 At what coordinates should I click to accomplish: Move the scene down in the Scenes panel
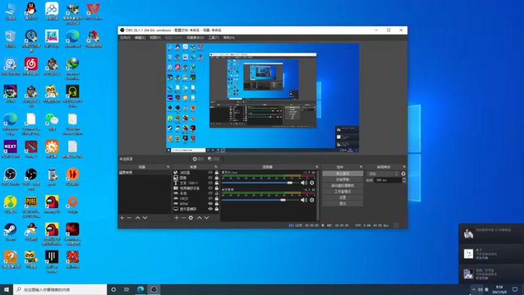(145, 218)
